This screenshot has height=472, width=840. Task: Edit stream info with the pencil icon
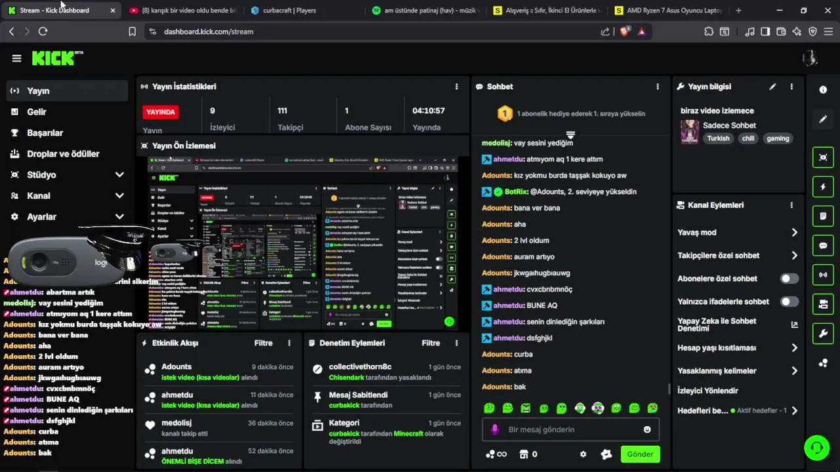point(772,87)
